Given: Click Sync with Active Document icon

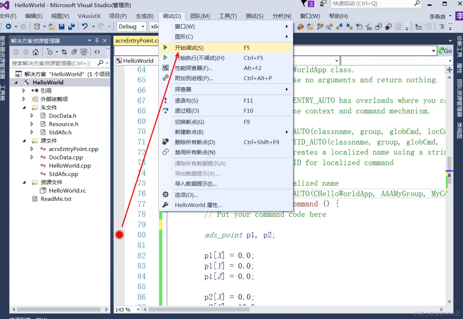Looking at the screenshot, I should point(64,52).
